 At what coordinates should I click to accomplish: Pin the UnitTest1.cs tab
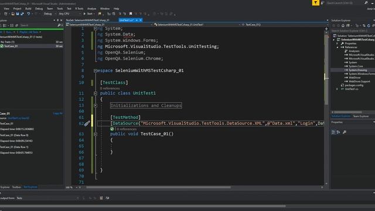[137, 20]
